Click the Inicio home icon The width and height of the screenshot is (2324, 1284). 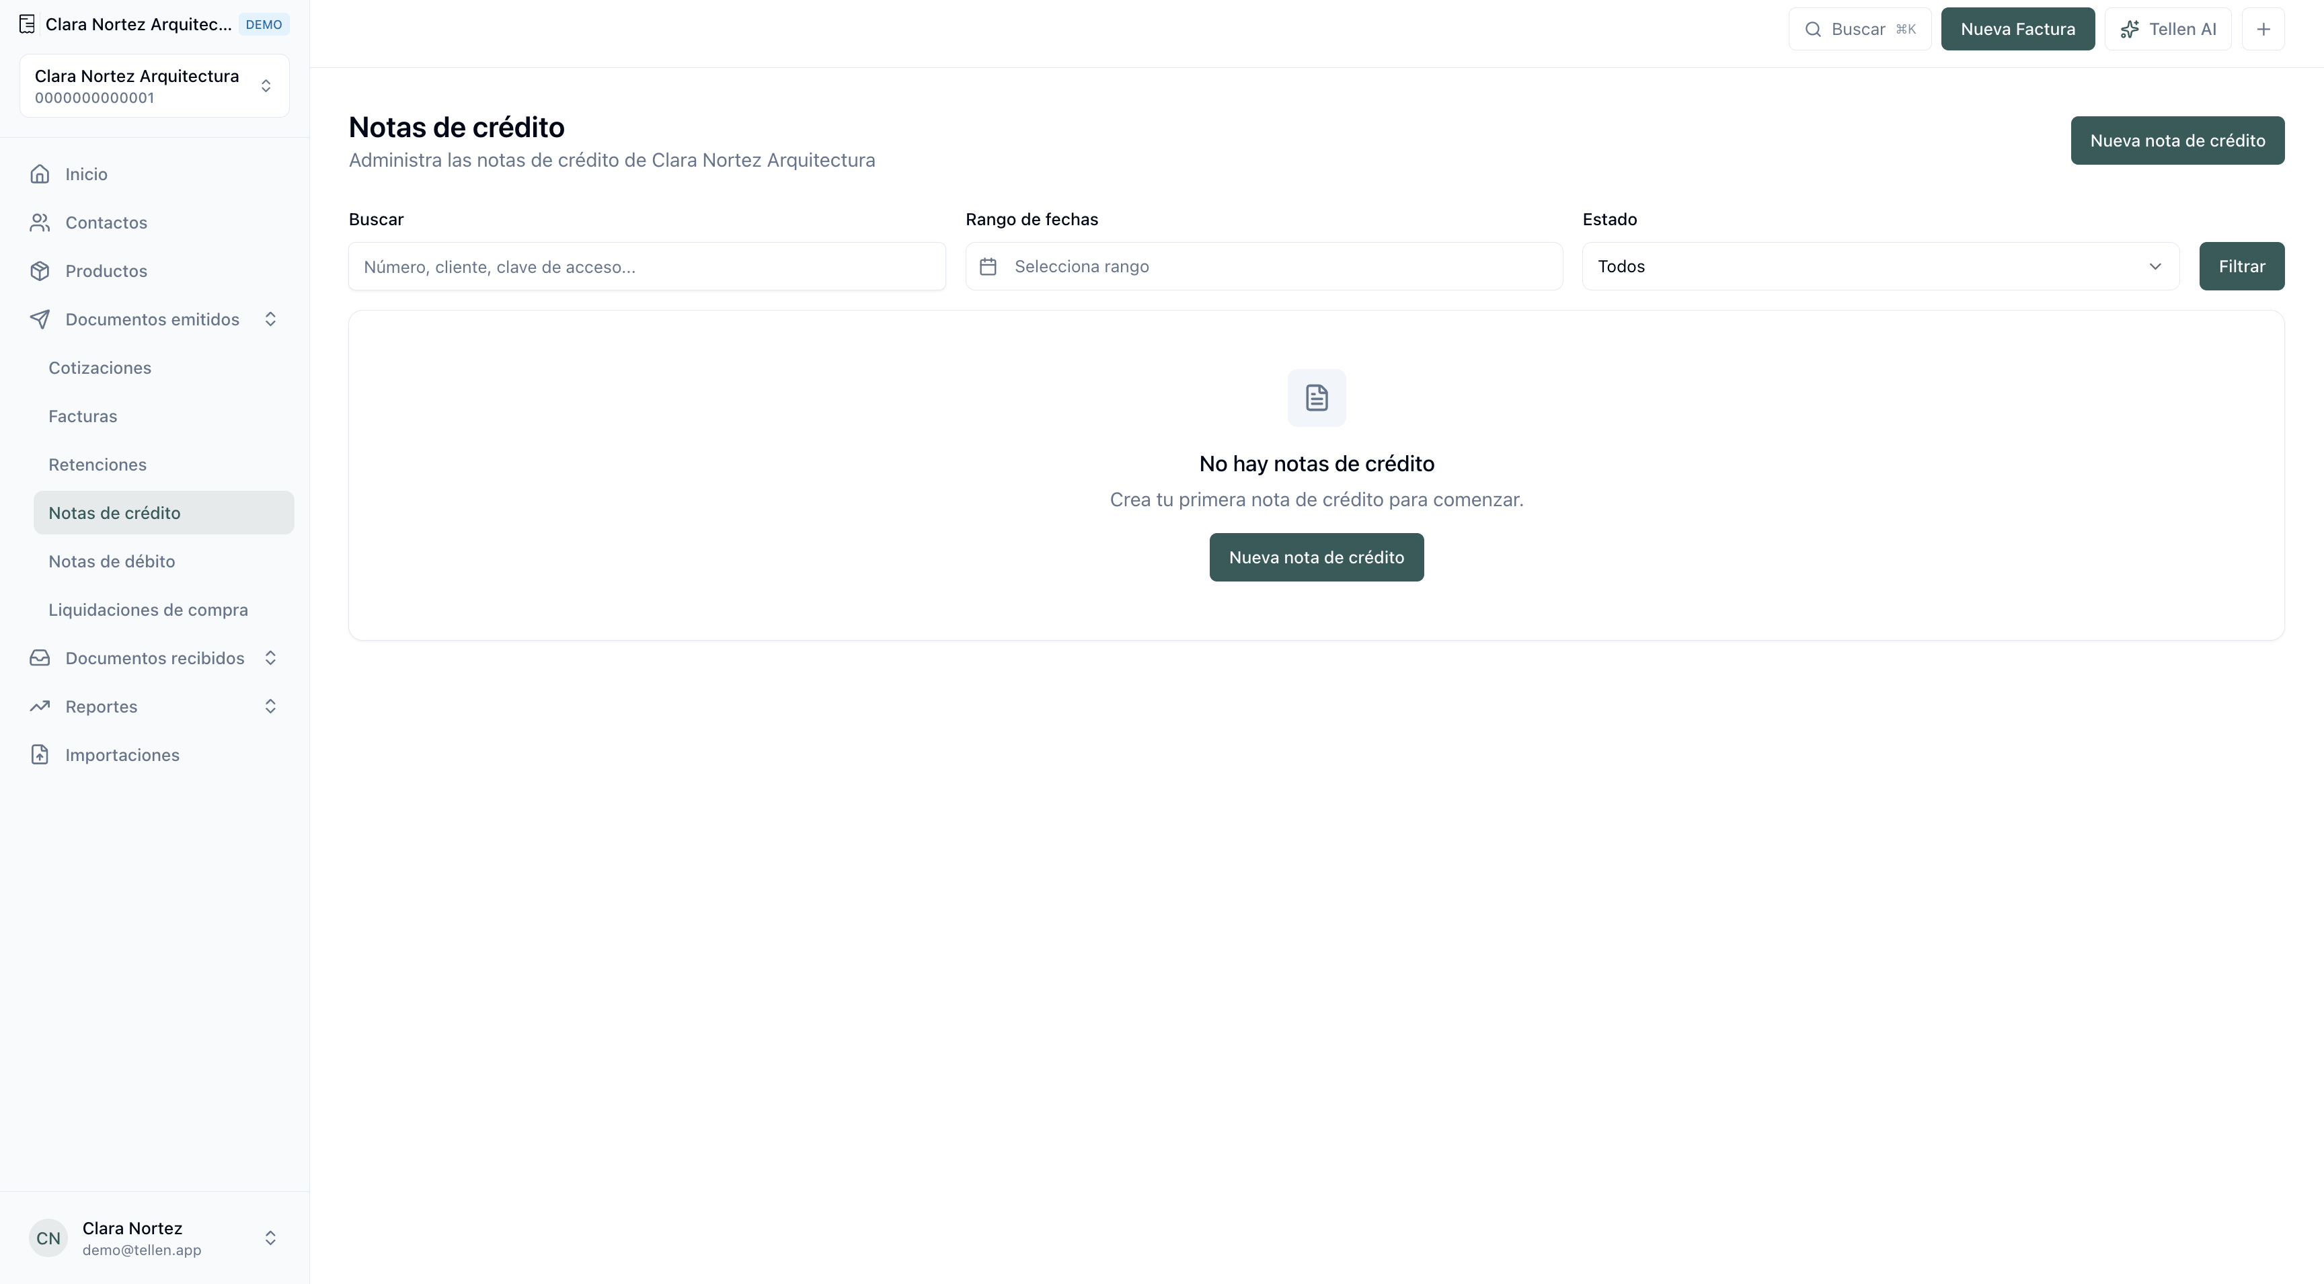40,174
